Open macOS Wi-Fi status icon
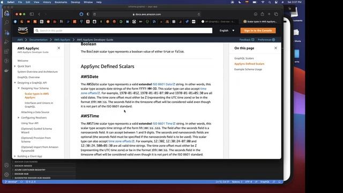 tap(263, 2)
